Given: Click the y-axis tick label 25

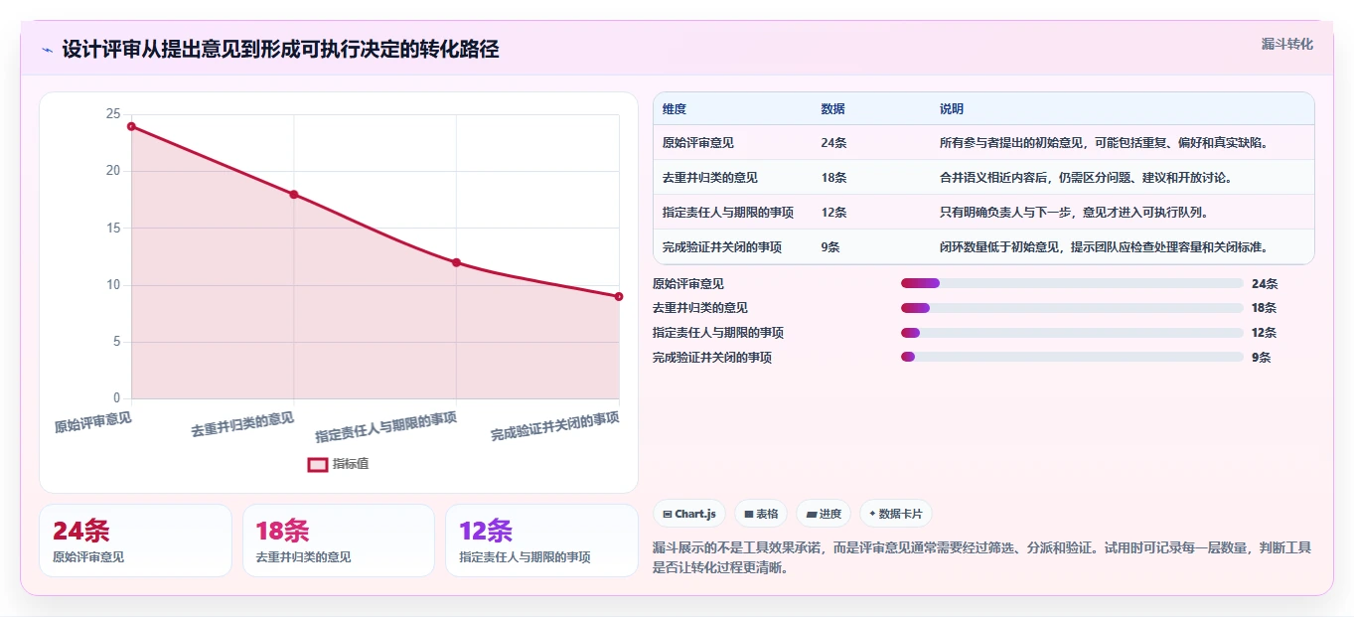Looking at the screenshot, I should 112,114.
